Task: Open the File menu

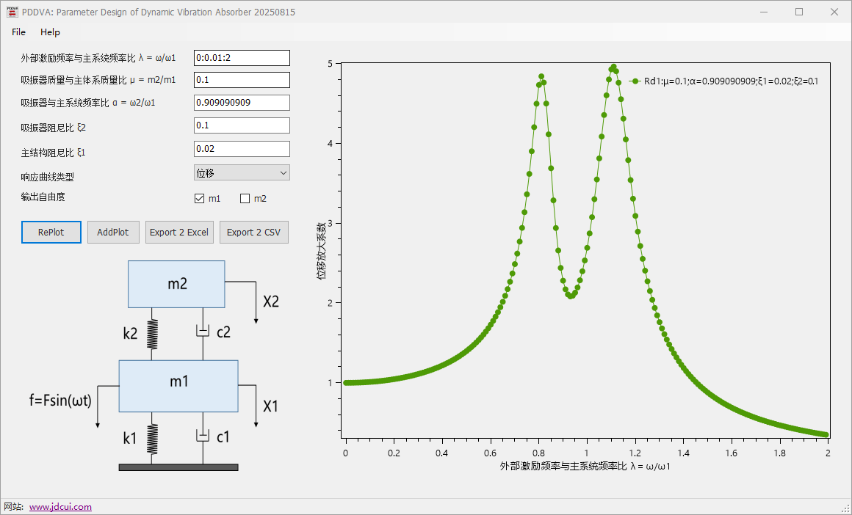Action: (18, 32)
